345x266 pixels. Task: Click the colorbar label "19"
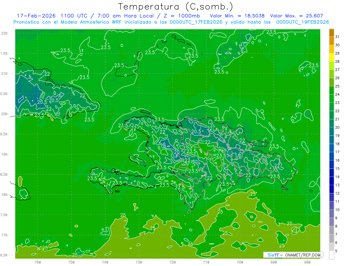click(338, 136)
